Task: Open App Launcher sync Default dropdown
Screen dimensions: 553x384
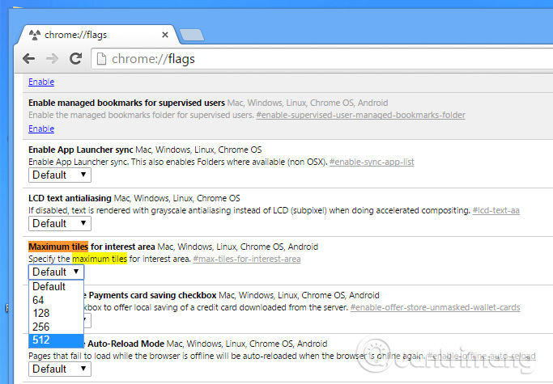Action: [x=60, y=175]
